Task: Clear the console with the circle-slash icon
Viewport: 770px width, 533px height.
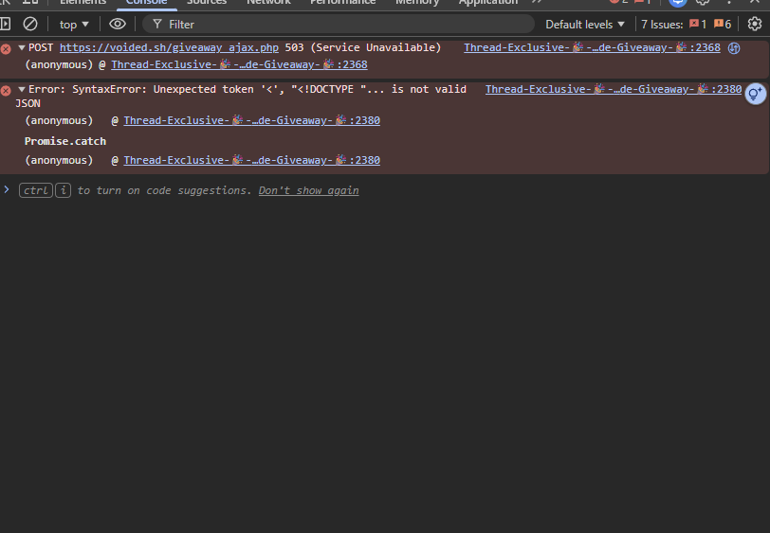Action: 30,24
